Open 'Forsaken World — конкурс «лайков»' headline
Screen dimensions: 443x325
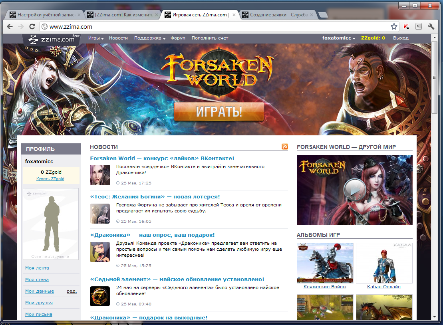tap(162, 159)
